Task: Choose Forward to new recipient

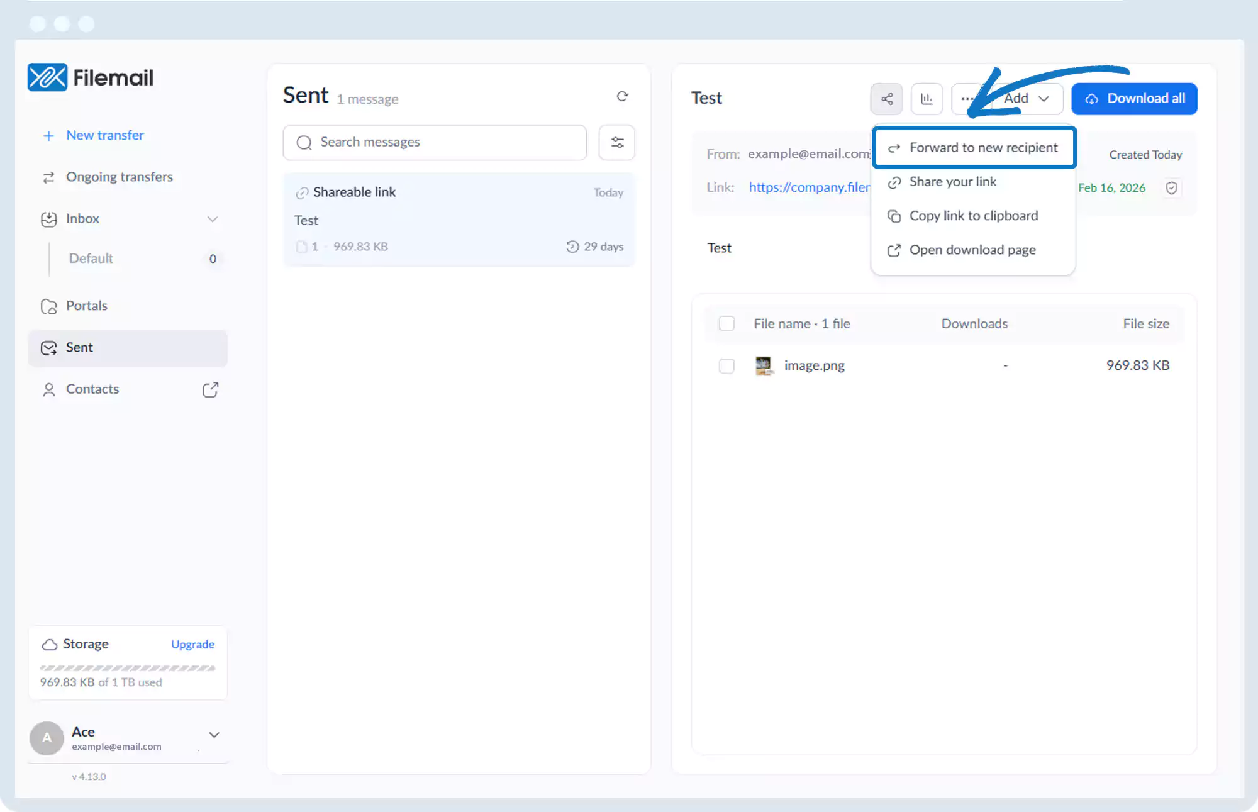Action: [974, 148]
